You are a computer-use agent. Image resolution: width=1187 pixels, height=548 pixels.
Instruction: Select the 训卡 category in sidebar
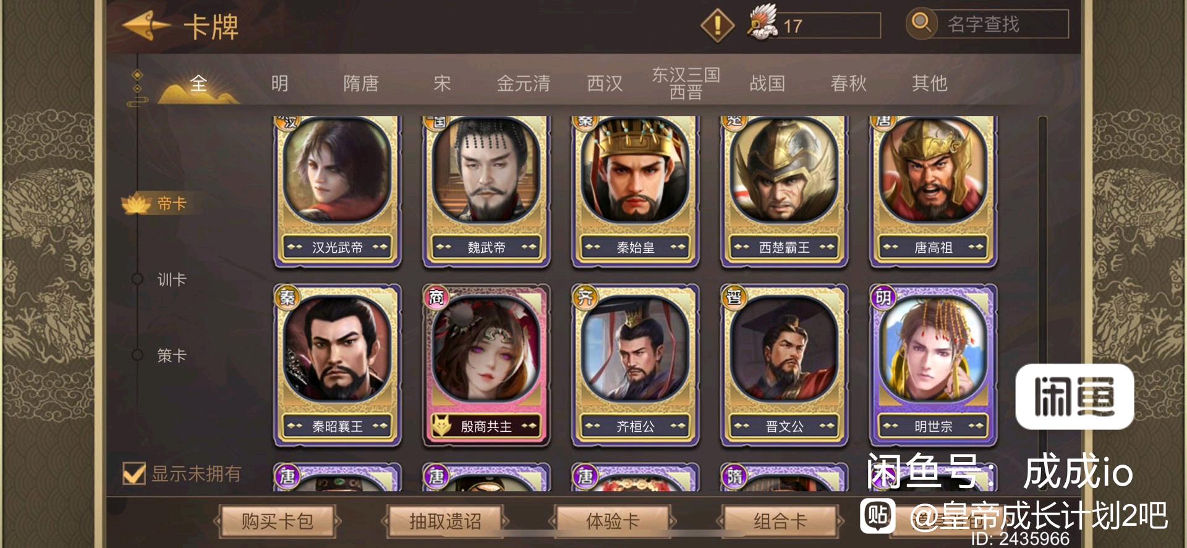click(x=171, y=280)
